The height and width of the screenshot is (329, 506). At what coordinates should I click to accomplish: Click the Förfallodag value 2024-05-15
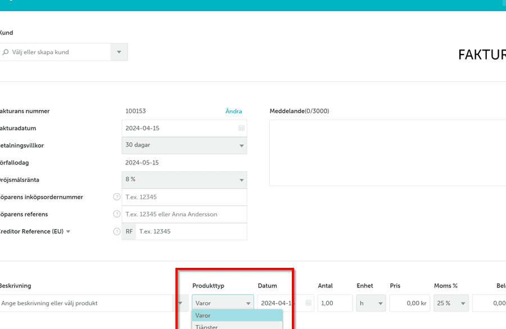pos(142,163)
